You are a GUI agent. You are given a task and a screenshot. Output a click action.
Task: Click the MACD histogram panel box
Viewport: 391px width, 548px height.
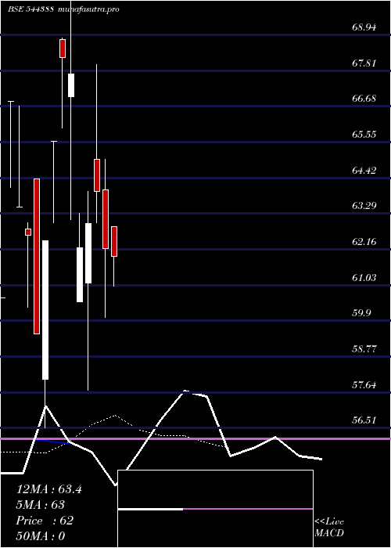point(215,509)
